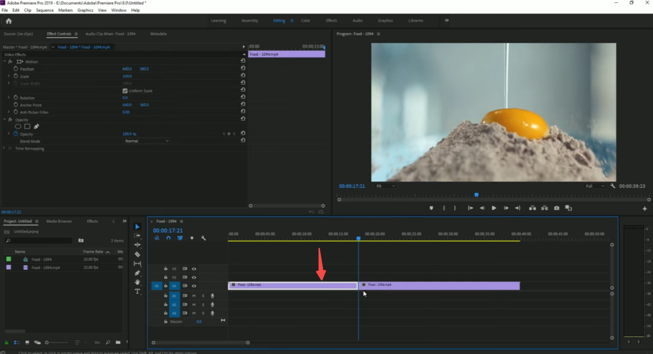Open the timeline wrench settings icon
653x354 pixels.
[203, 238]
